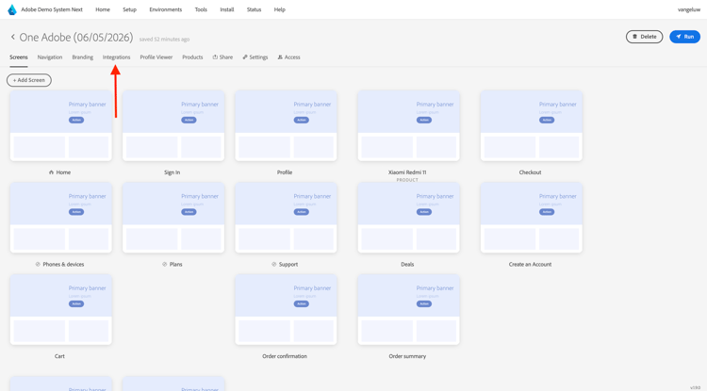The image size is (707, 391).
Task: Click the Adobe Demo System Next logo
Action: point(12,9)
